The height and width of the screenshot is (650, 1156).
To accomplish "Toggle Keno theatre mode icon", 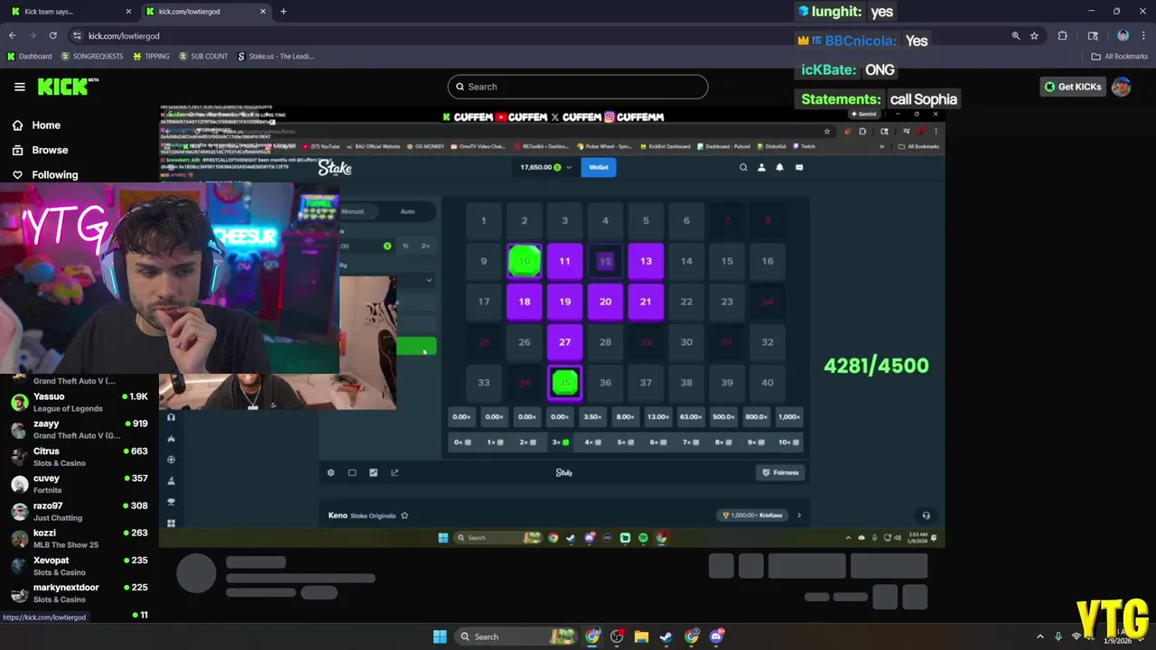I will (x=352, y=472).
